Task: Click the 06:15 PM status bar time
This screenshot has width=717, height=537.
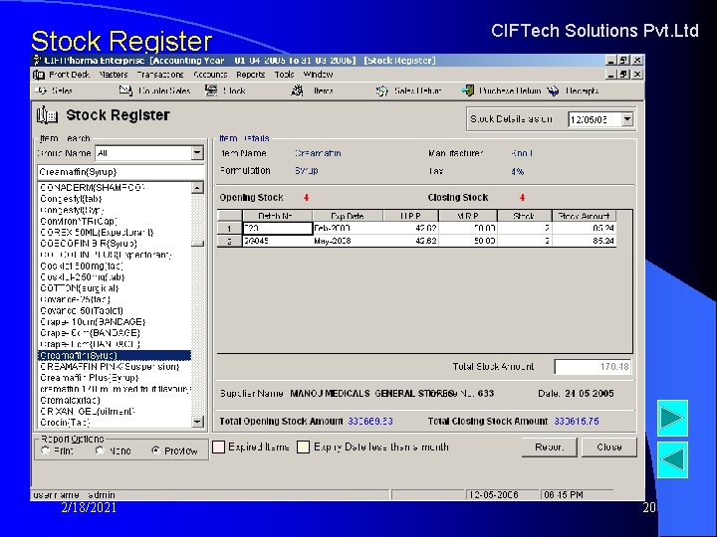Action: coord(564,495)
